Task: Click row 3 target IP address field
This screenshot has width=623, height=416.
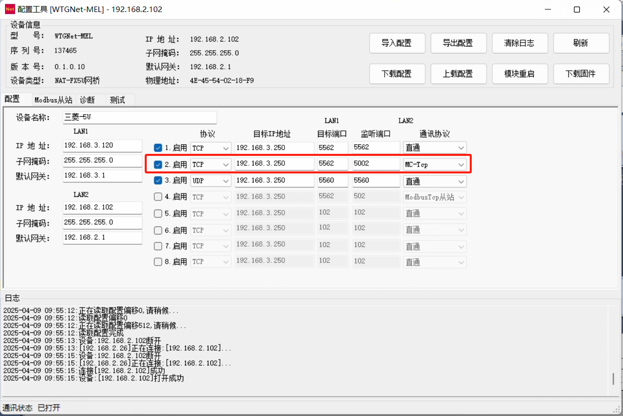Action: (x=274, y=180)
